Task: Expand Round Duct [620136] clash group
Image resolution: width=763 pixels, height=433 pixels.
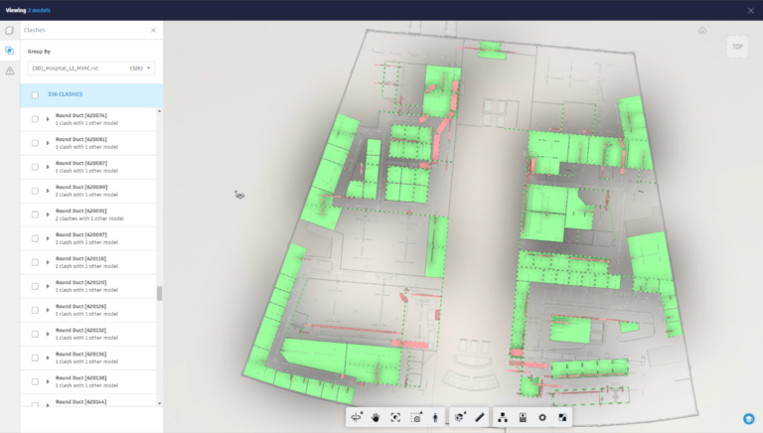Action: click(48, 358)
